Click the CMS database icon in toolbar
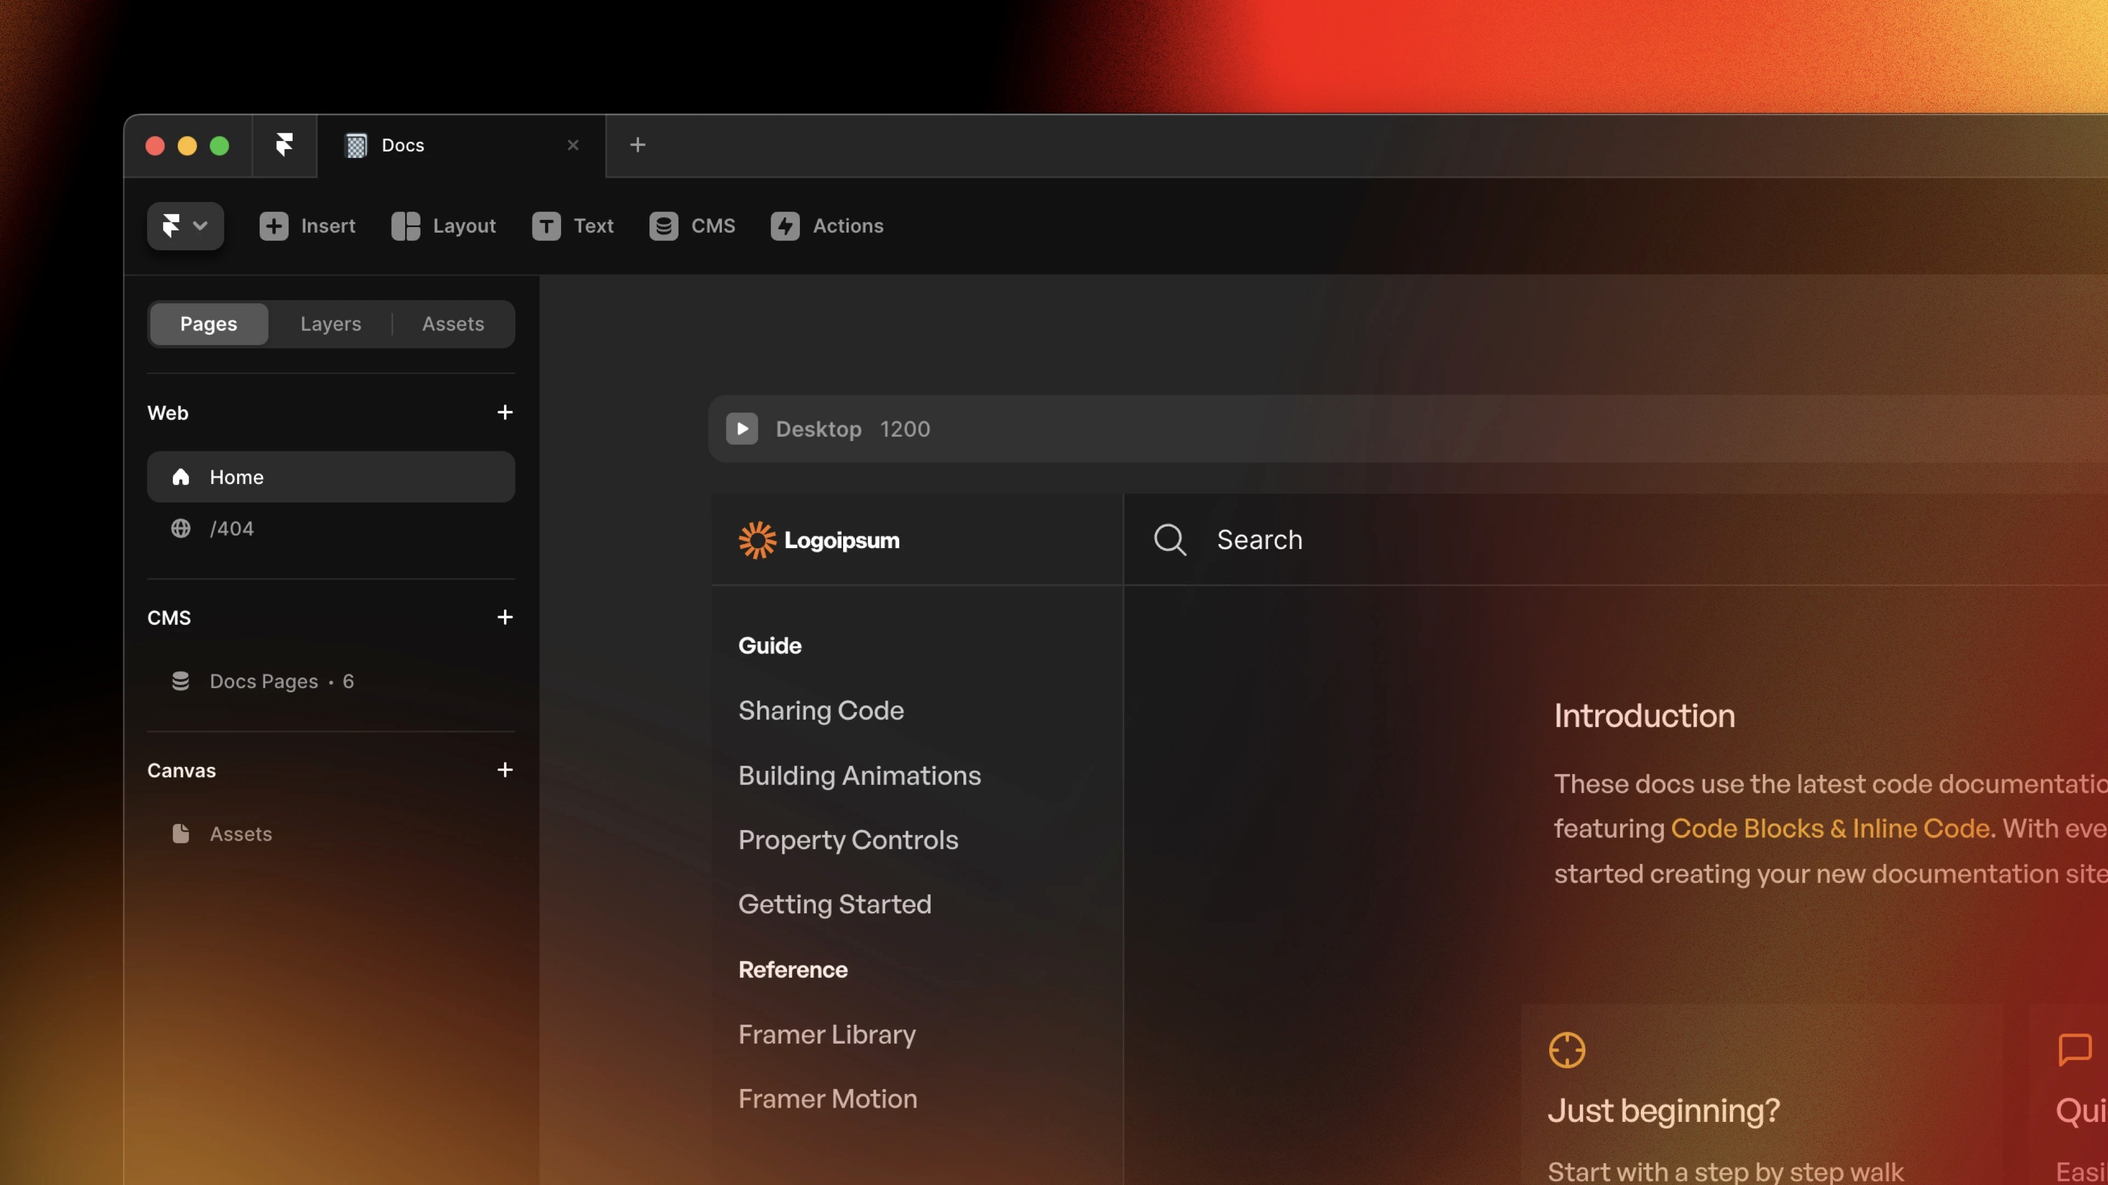The width and height of the screenshot is (2108, 1185). [x=664, y=225]
